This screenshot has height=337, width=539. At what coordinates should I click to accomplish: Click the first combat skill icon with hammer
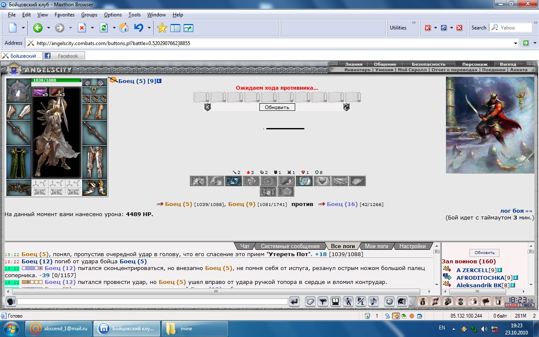point(198,181)
